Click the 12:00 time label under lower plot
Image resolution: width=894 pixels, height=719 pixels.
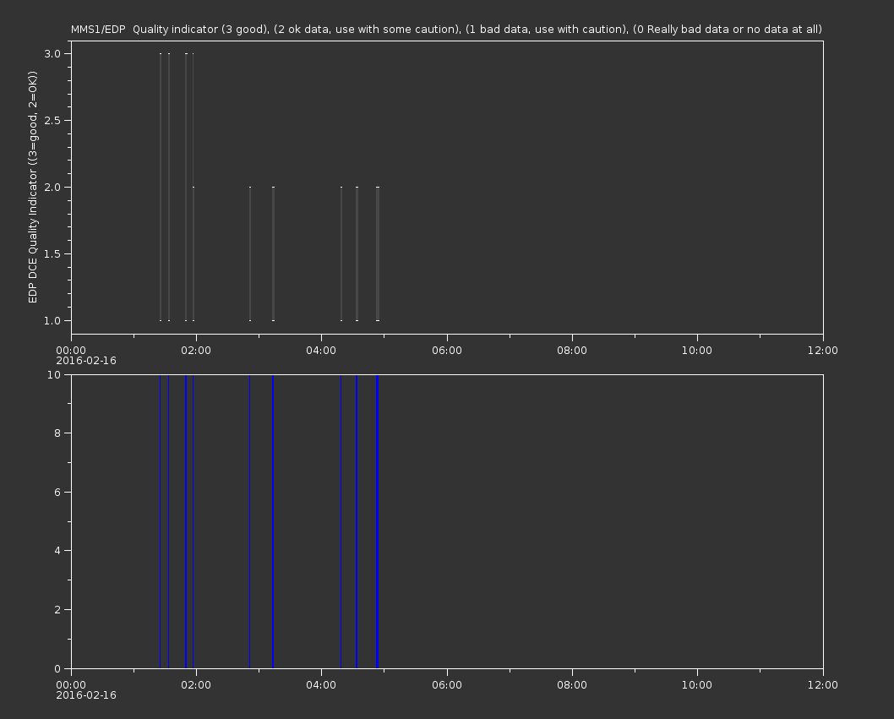coord(823,685)
